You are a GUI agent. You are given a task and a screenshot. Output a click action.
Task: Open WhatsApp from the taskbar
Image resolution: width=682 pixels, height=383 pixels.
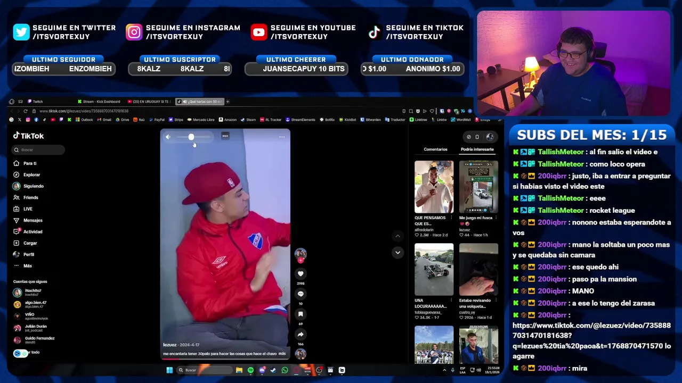[285, 370]
